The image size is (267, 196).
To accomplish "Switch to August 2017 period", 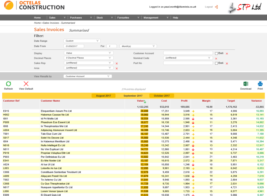I will click(x=103, y=96).
